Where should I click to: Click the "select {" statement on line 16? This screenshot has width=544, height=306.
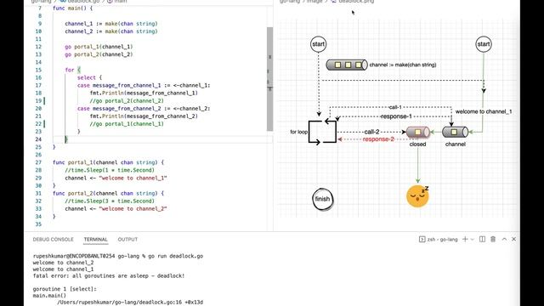(x=89, y=77)
